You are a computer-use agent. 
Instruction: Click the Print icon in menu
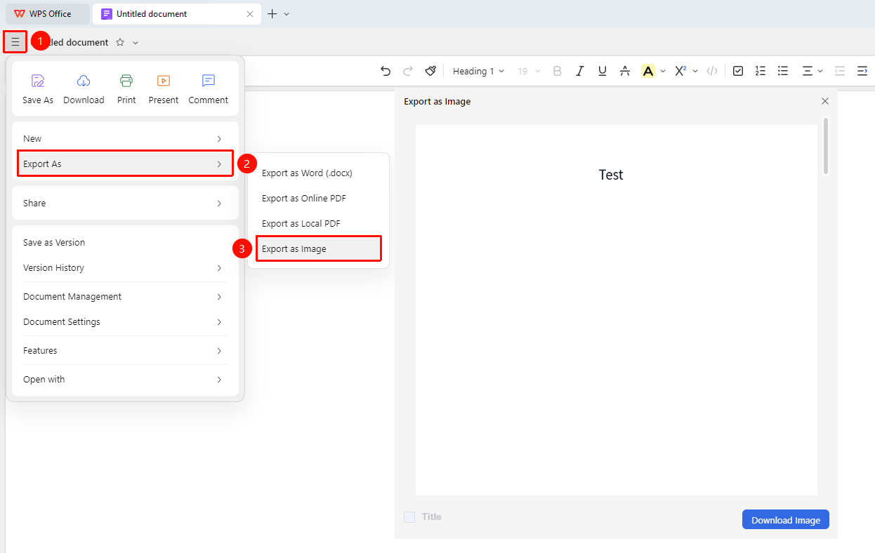click(x=126, y=81)
